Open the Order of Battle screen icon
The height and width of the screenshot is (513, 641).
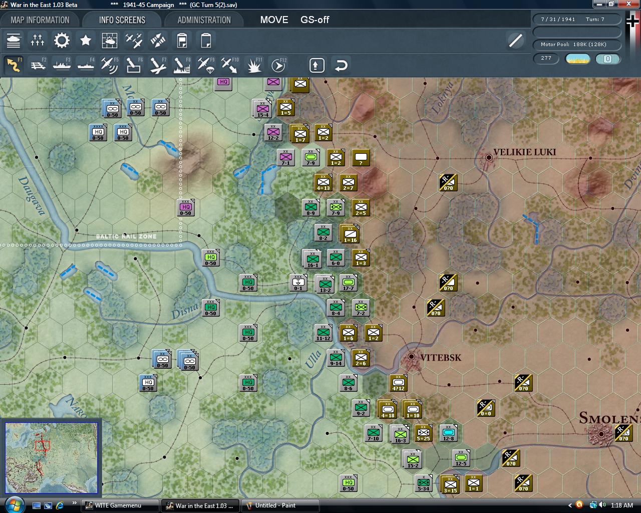14,41
